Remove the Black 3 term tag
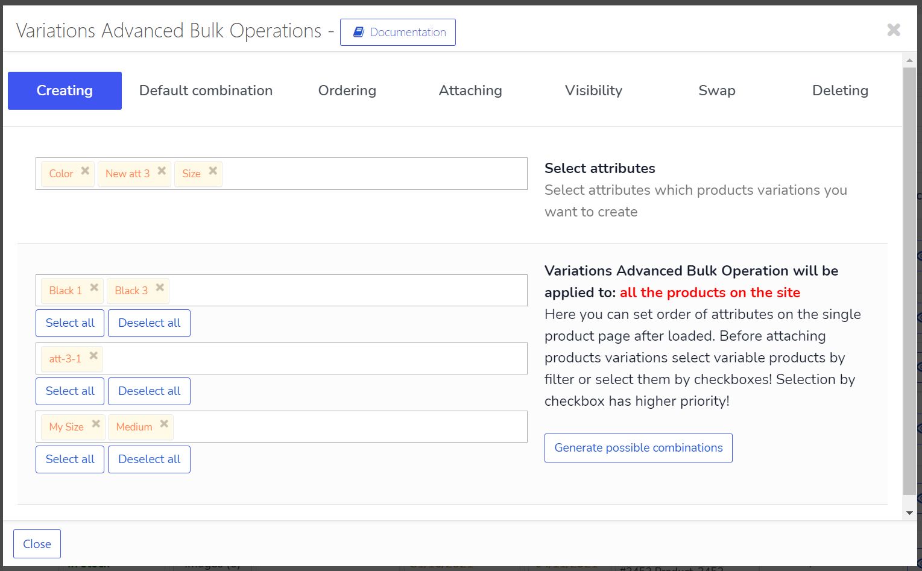922x571 pixels. coord(160,288)
